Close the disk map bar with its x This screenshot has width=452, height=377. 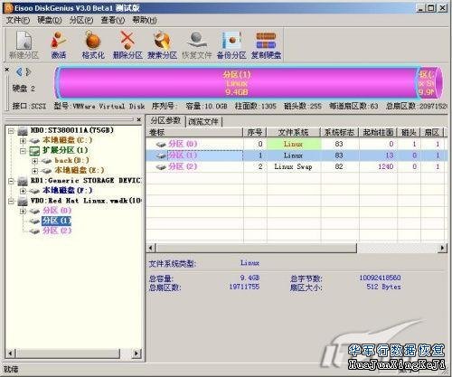click(x=7, y=70)
